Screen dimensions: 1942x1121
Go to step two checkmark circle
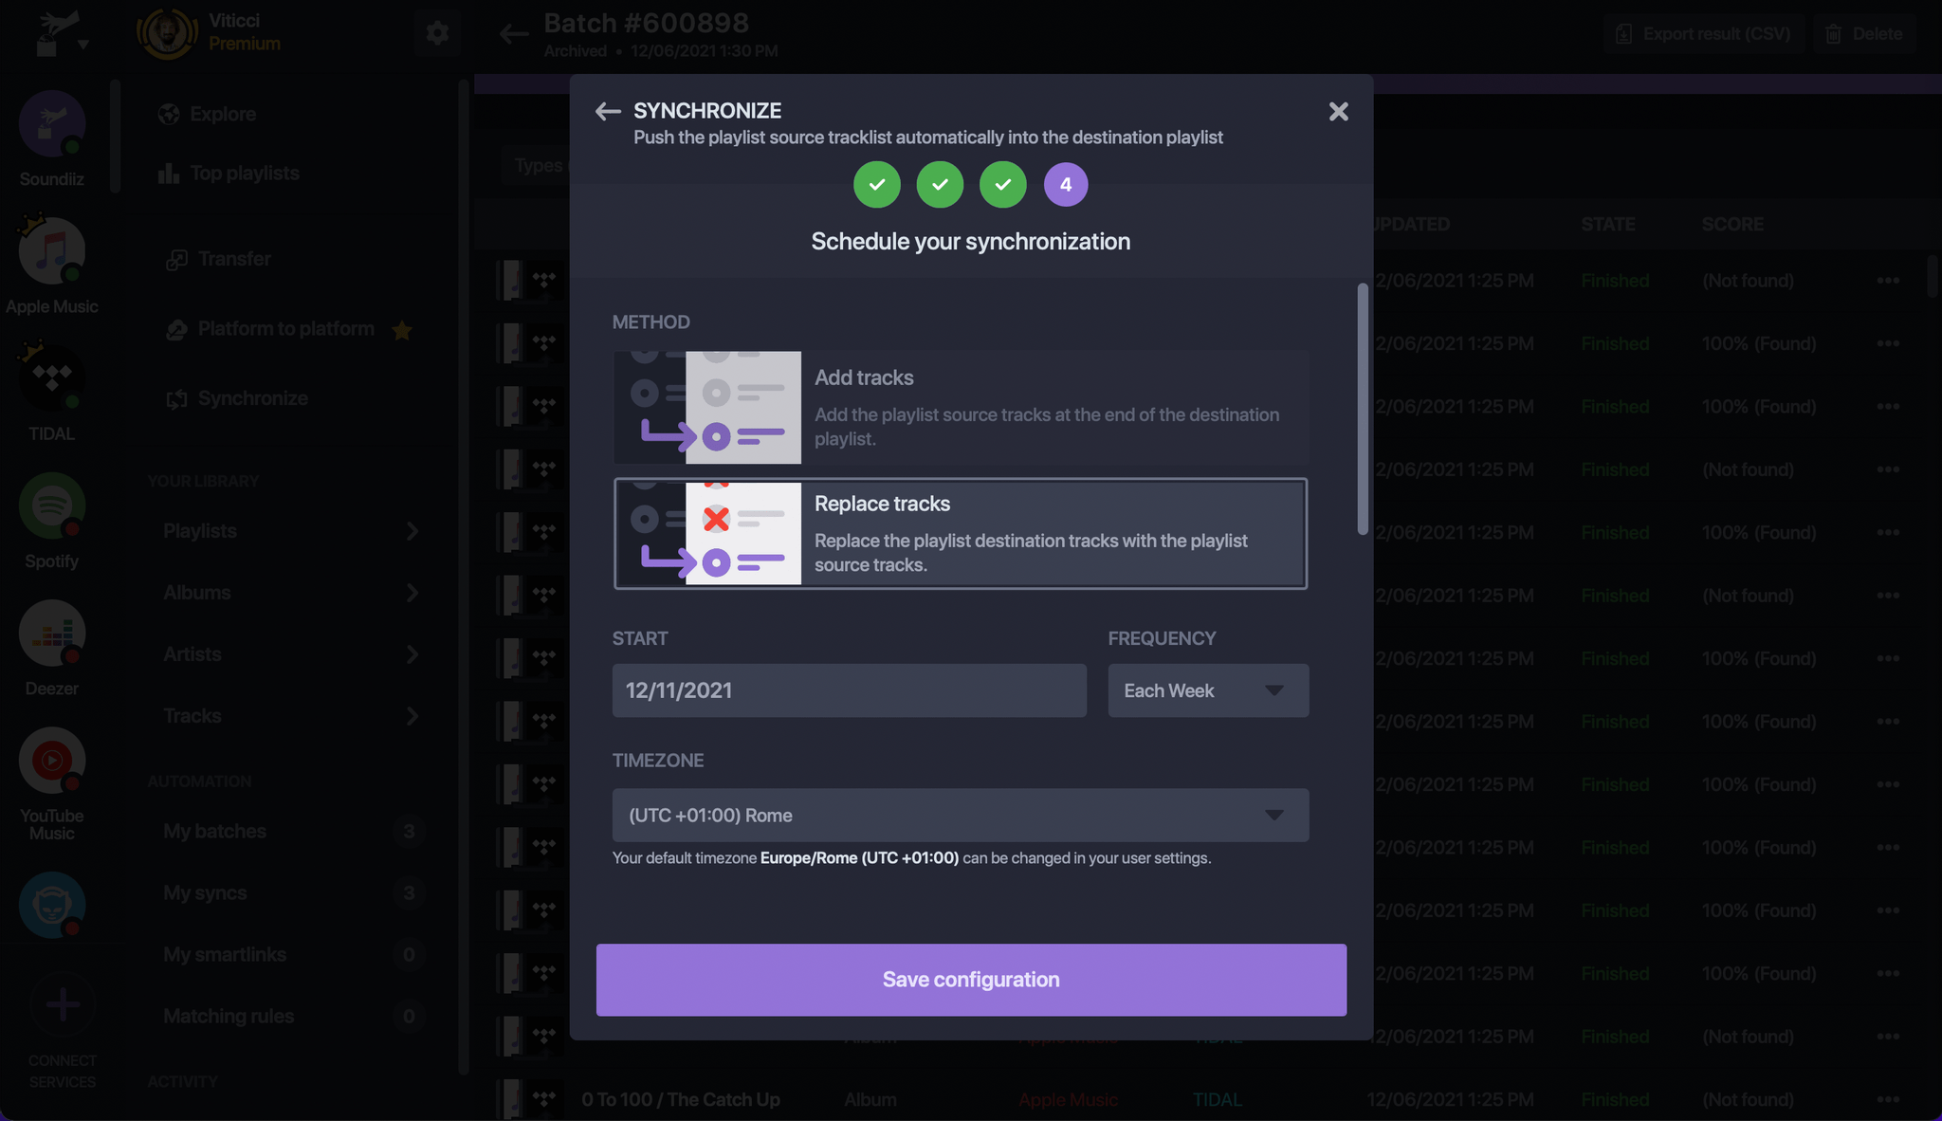pyautogui.click(x=940, y=184)
